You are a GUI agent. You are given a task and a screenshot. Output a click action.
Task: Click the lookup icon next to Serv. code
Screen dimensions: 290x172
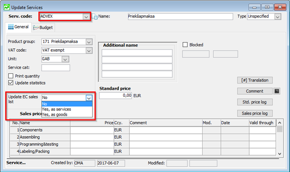click(94, 16)
